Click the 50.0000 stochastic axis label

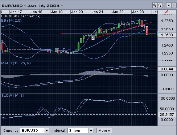[167, 109]
